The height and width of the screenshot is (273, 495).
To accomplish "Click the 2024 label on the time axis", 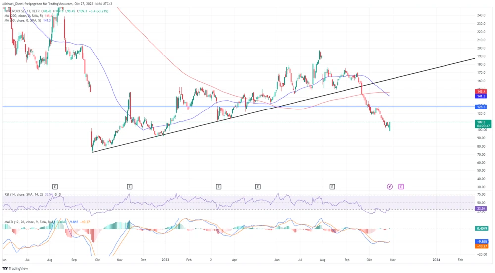I will tap(437, 259).
